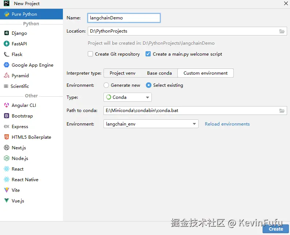Screen dimensions: 290x235
Task: Click the Django project type icon
Action: coord(7,33)
